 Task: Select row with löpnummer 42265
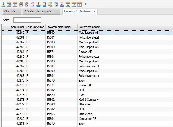click(87, 57)
